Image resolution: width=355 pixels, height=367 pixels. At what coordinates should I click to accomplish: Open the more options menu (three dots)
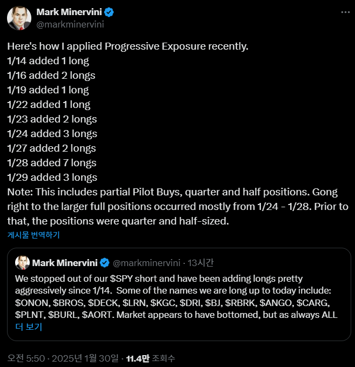click(x=345, y=12)
